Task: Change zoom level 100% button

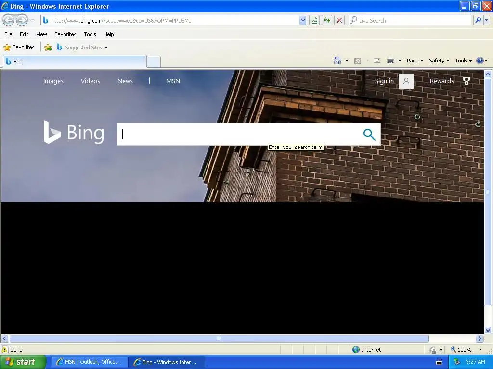Action: [461, 350]
